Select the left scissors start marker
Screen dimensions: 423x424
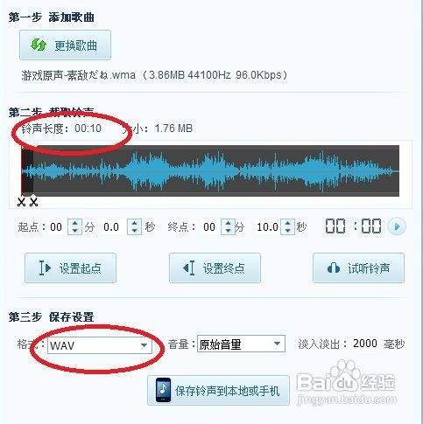[x=21, y=202]
